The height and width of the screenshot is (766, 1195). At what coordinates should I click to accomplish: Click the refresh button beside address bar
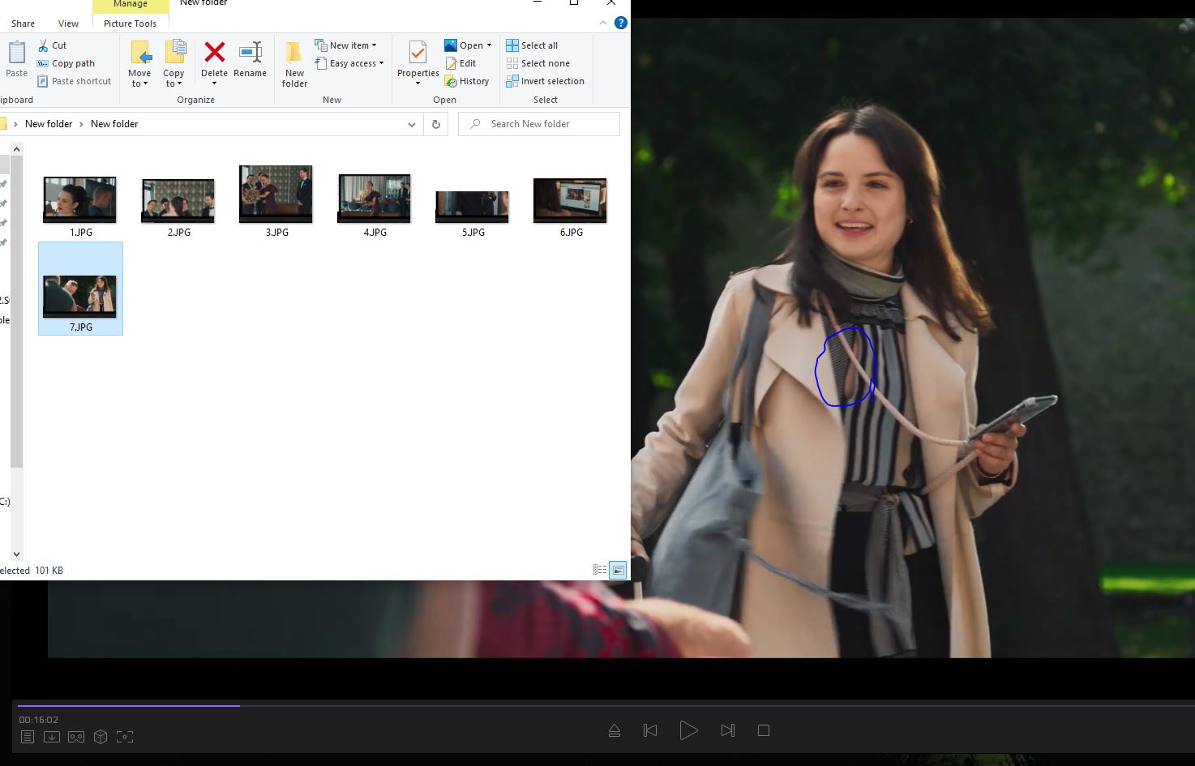pos(436,124)
